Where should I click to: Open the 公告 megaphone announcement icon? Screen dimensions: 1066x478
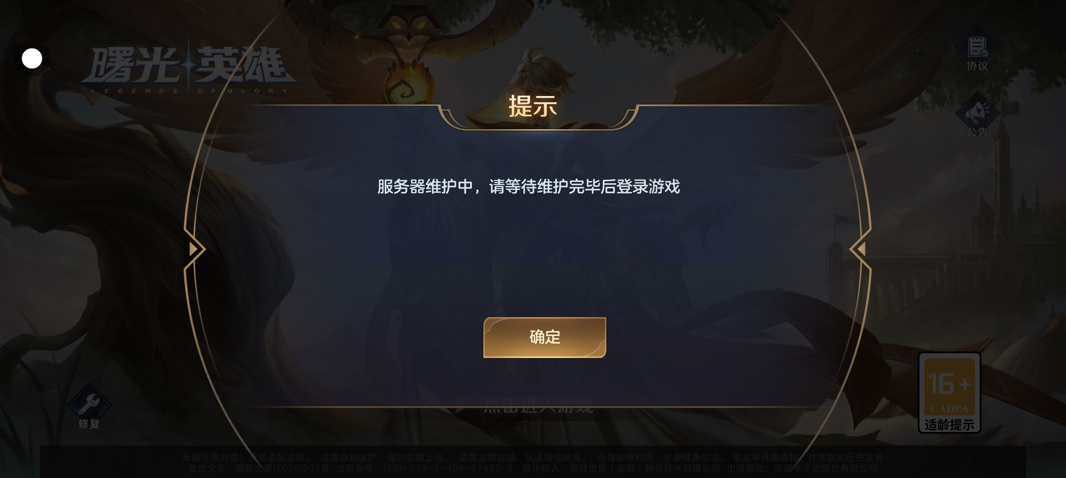[977, 112]
